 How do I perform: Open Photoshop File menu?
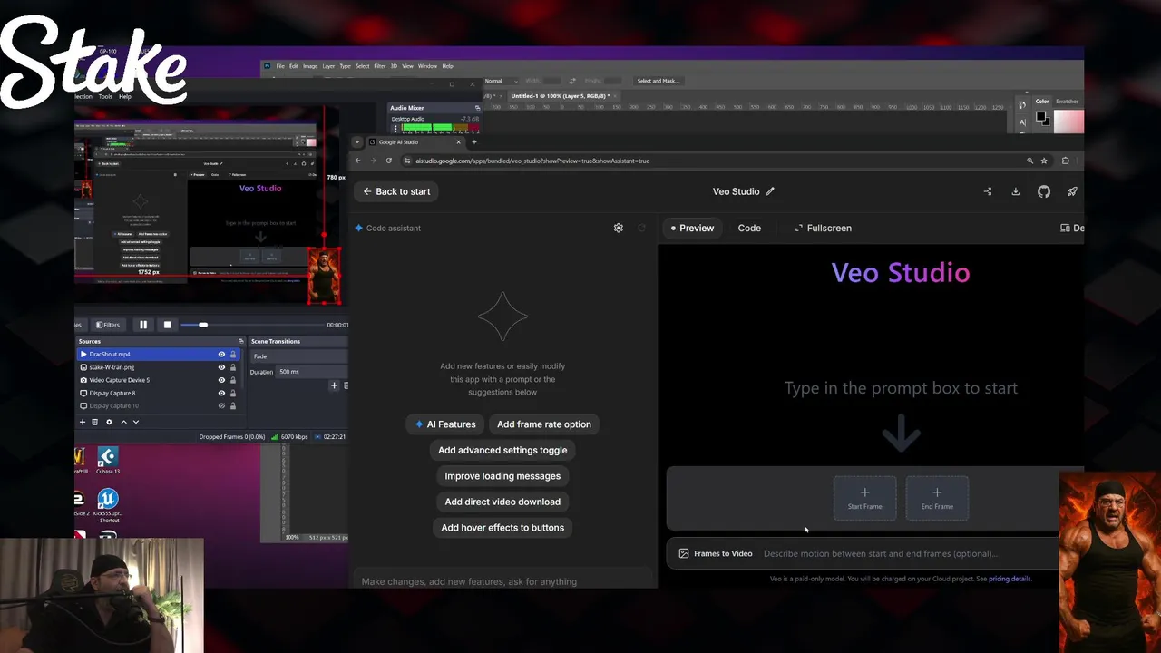(x=280, y=66)
